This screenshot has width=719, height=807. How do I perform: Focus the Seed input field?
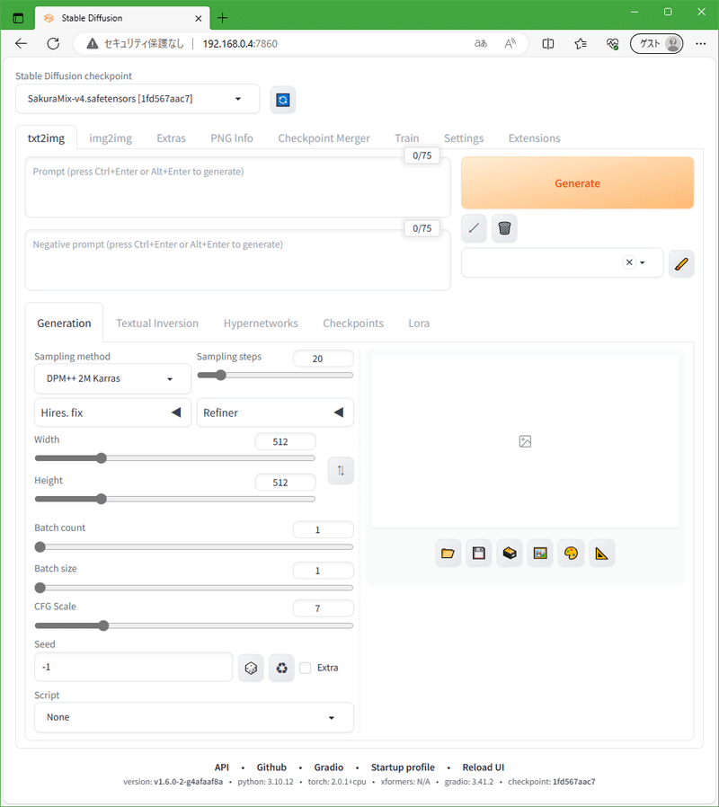(133, 667)
